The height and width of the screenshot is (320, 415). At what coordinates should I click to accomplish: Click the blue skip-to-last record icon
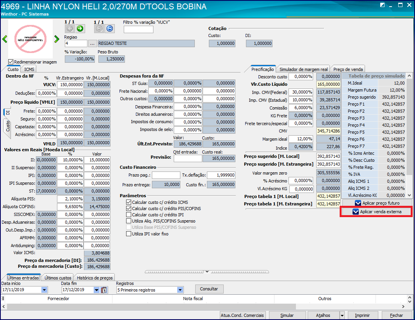click(110, 28)
